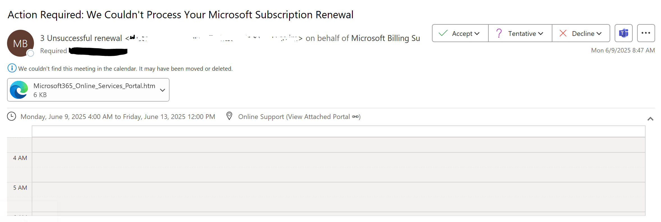Screen dimensions: 661x222
Task: Open the Microsoft365_Online_Services_Portal.htm attachment
Action: click(94, 86)
